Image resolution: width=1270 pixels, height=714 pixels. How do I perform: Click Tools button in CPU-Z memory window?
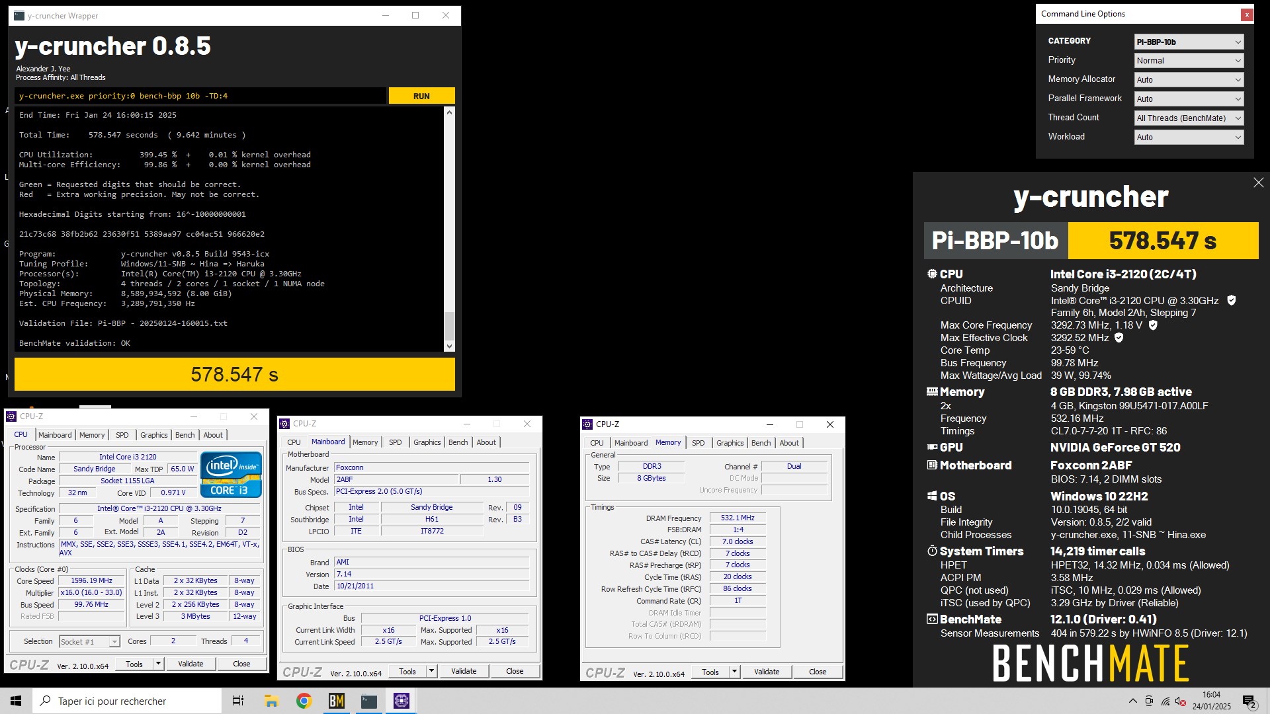click(x=710, y=672)
